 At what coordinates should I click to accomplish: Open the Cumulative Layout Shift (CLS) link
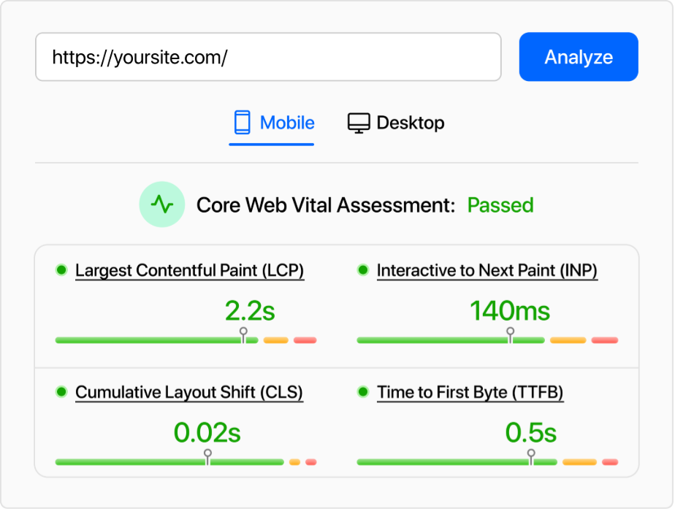pyautogui.click(x=188, y=393)
